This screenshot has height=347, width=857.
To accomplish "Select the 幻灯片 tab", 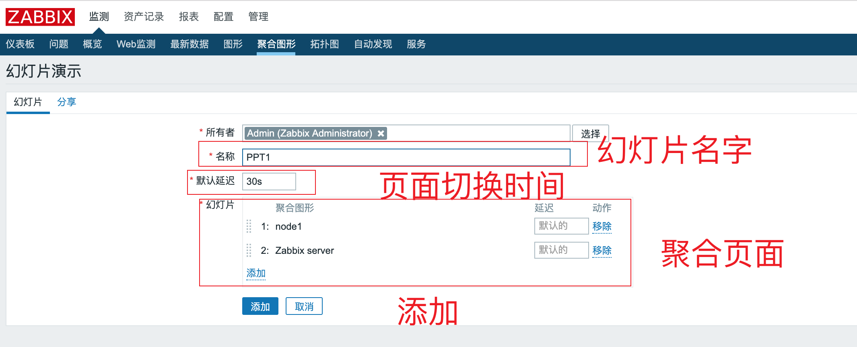I will tap(28, 102).
